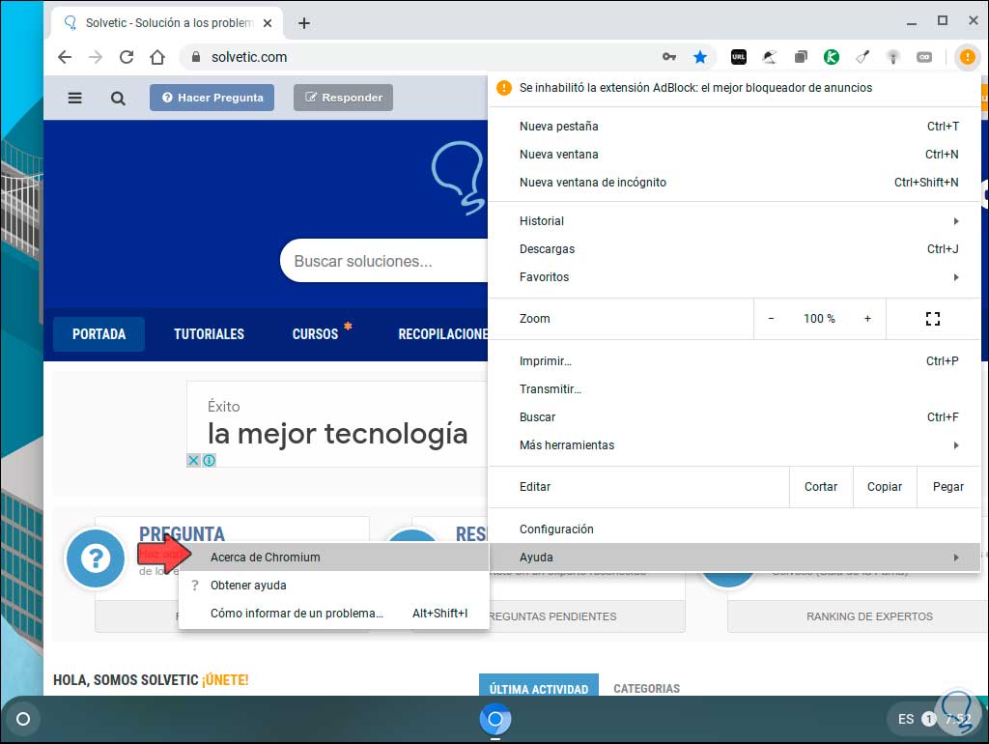This screenshot has height=744, width=989.
Task: Click the blue question mark circle
Action: tap(96, 558)
